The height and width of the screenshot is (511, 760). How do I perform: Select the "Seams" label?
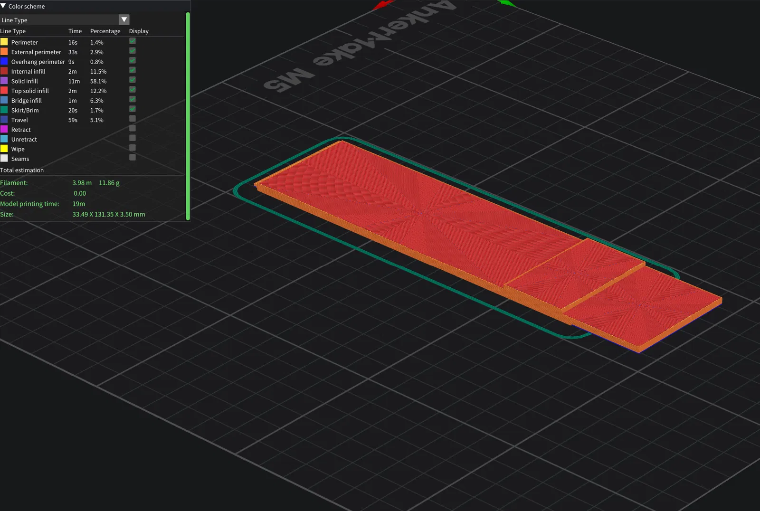[x=20, y=159]
